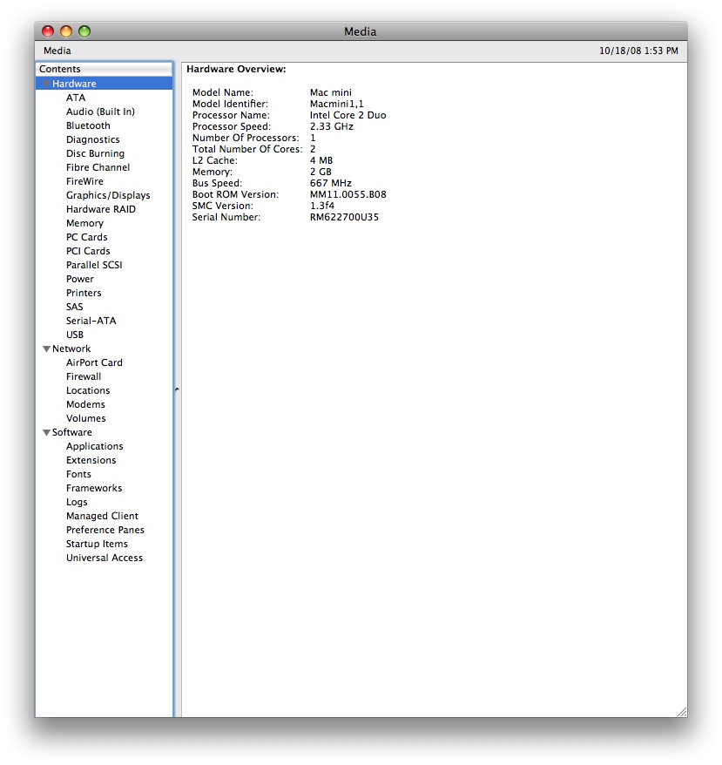This screenshot has width=722, height=765.
Task: View Frameworks entry
Action: point(94,489)
